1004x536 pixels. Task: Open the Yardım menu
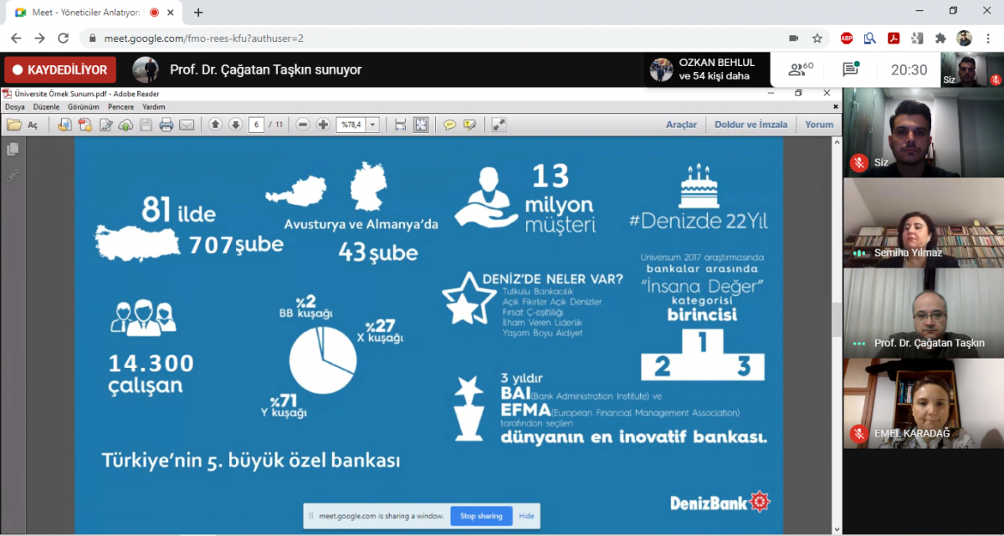pyautogui.click(x=154, y=107)
